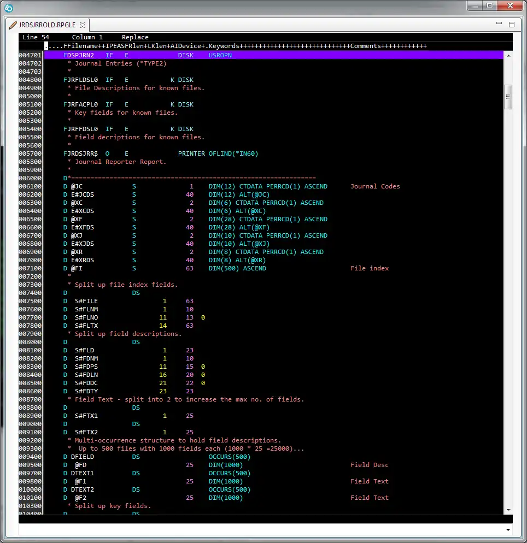Click the application icon in the title bar

(9, 8)
